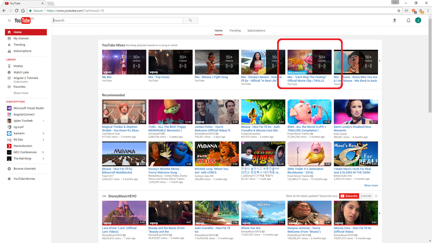Bookmark this page with the star icon

point(399,11)
